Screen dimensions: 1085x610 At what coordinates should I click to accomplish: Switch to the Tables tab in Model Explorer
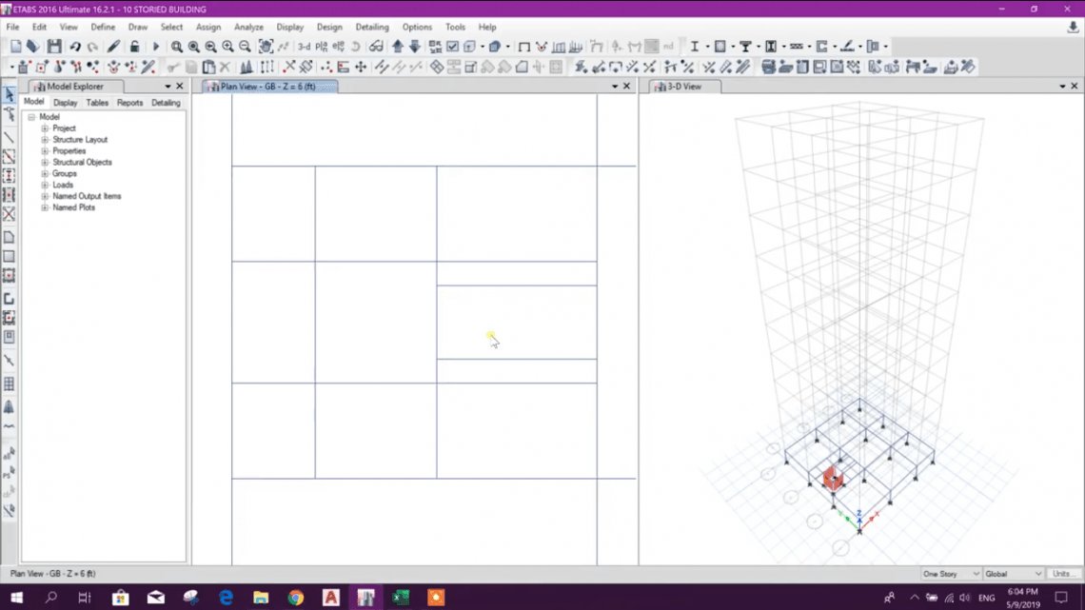[97, 103]
